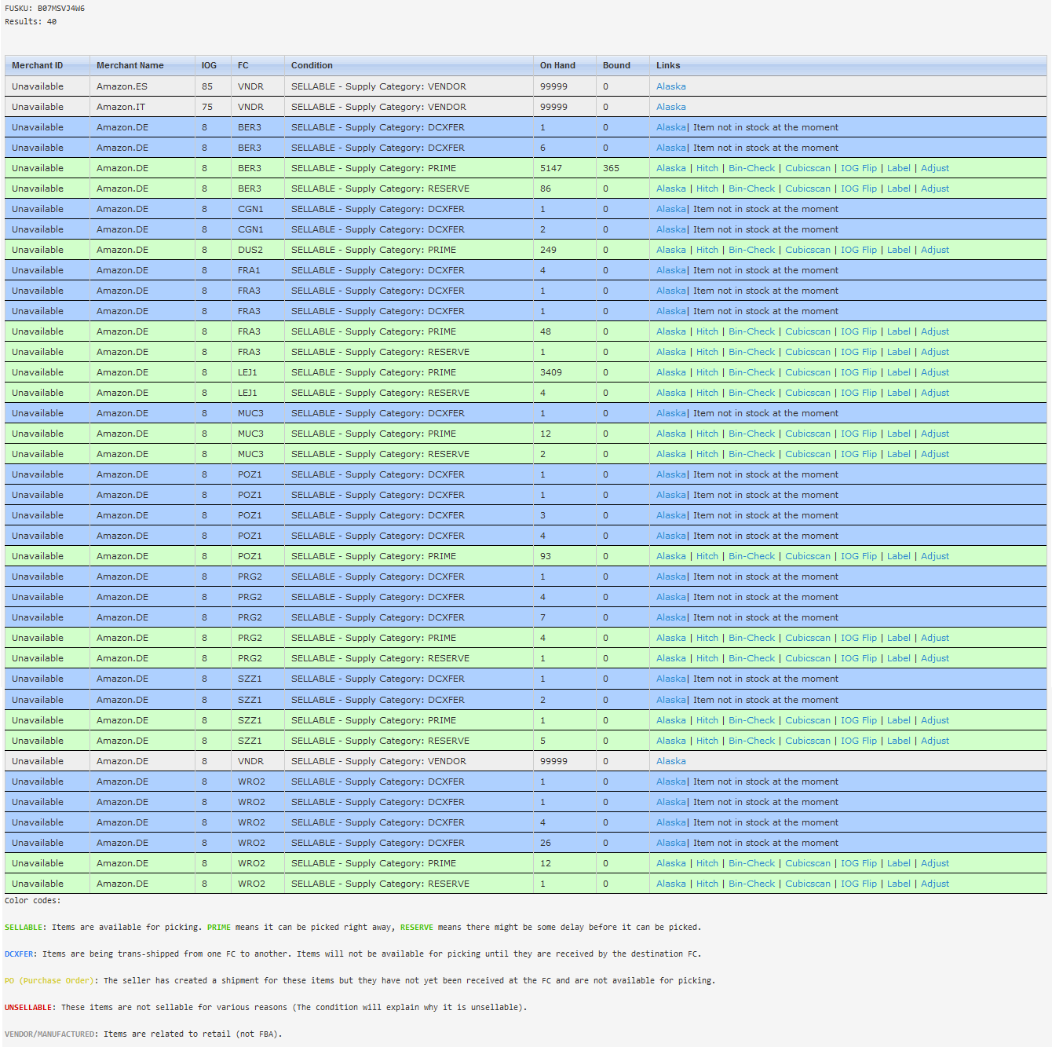Select Adjust for WRO2 PRIME row
This screenshot has height=1047, width=1052.
point(934,863)
